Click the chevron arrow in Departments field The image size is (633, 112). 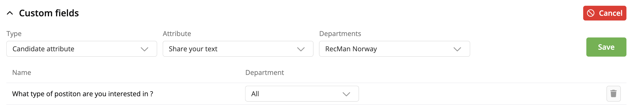(457, 49)
